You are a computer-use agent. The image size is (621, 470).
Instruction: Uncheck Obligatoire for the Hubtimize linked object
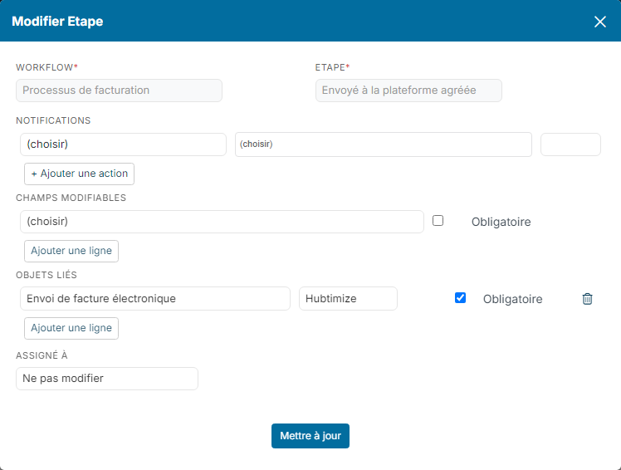(460, 297)
